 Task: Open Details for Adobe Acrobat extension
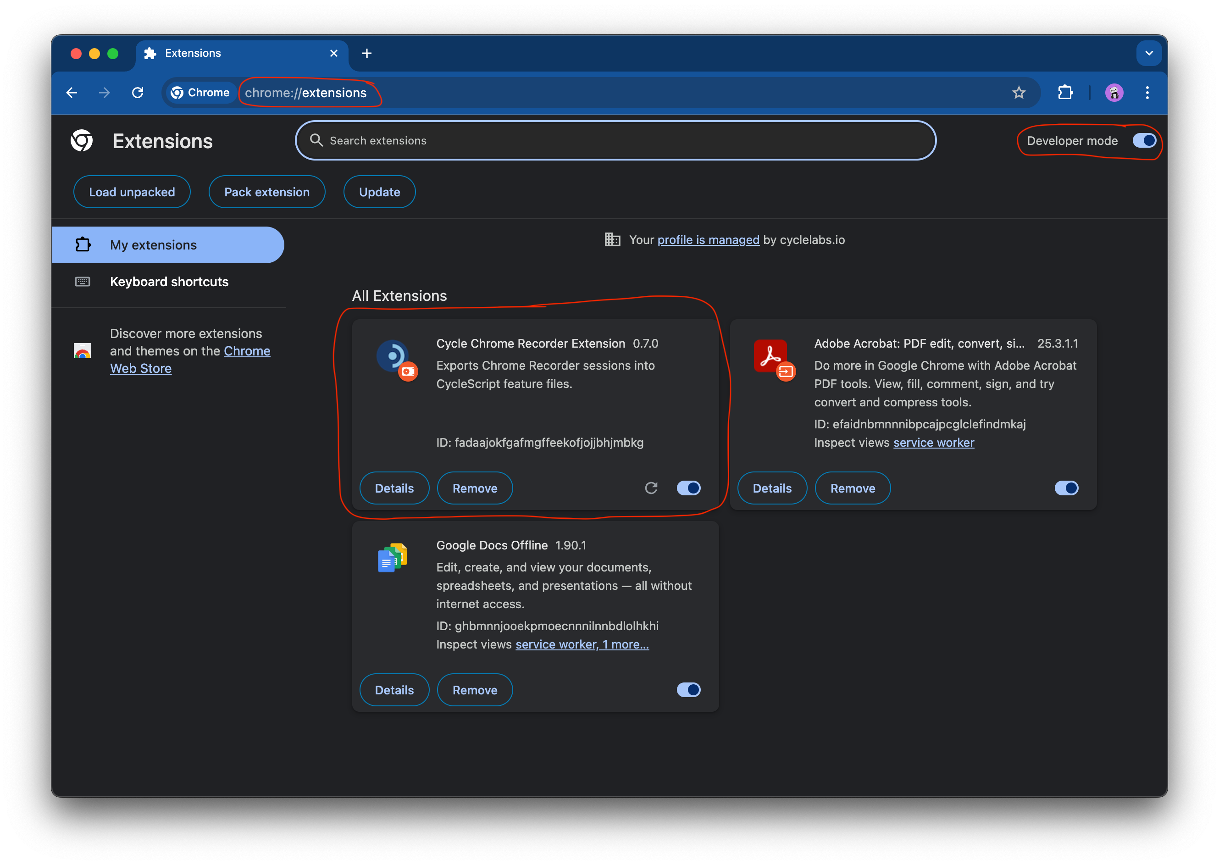coord(772,488)
